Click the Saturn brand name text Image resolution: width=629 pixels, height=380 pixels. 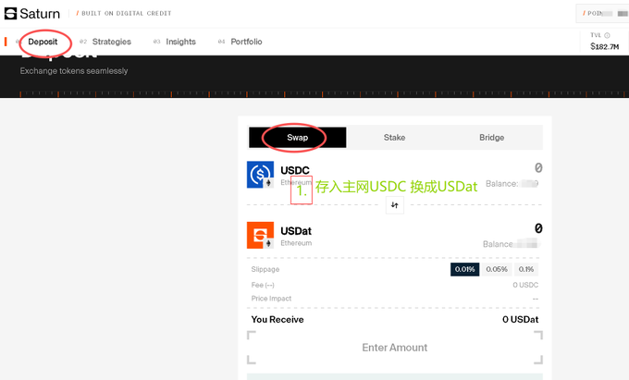[40, 14]
